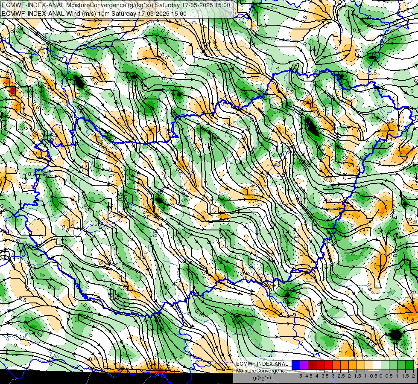Pick legend swatch between 1 and 1.5 ticks

(401, 365)
